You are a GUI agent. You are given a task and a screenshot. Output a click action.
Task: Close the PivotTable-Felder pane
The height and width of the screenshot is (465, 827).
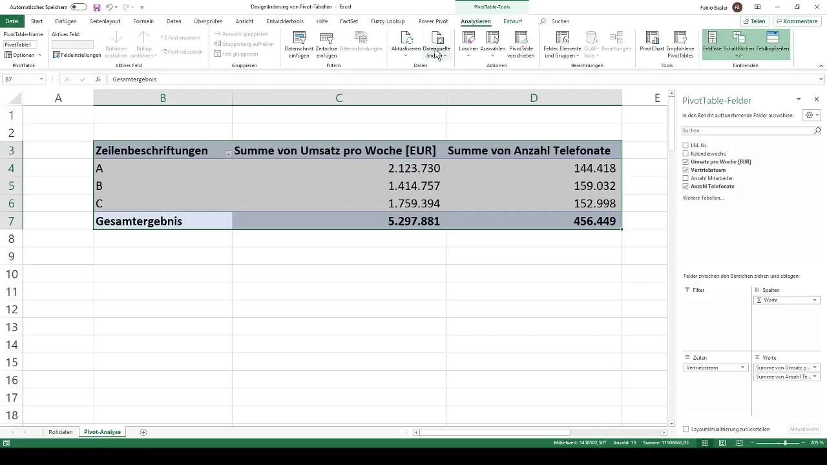[x=817, y=99]
